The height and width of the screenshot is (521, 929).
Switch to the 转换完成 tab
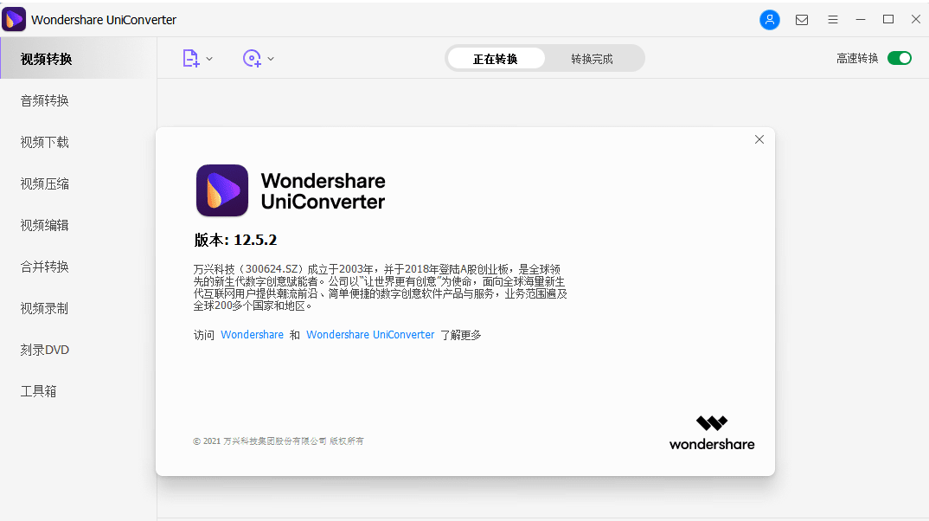592,59
